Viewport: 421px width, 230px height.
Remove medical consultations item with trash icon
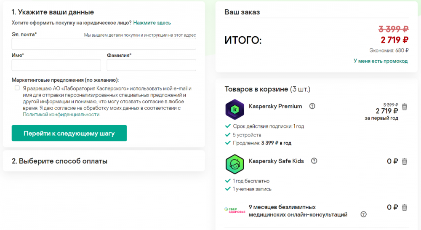pyautogui.click(x=405, y=207)
